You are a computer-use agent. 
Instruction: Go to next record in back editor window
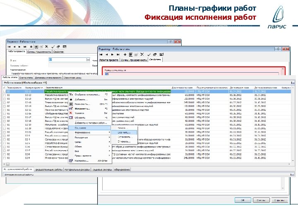(19, 47)
